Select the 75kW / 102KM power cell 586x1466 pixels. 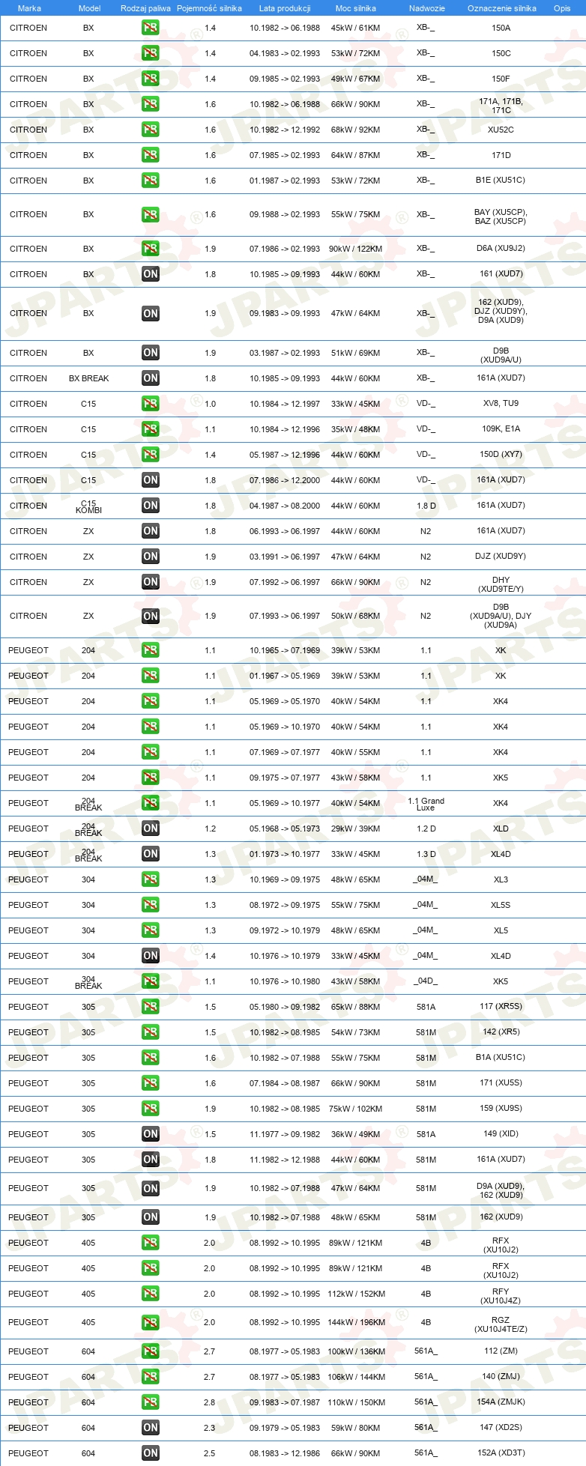[x=355, y=1109]
